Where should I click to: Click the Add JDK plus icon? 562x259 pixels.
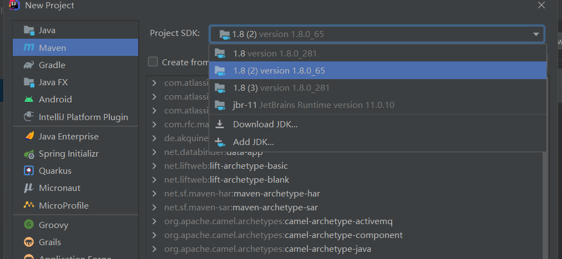220,142
